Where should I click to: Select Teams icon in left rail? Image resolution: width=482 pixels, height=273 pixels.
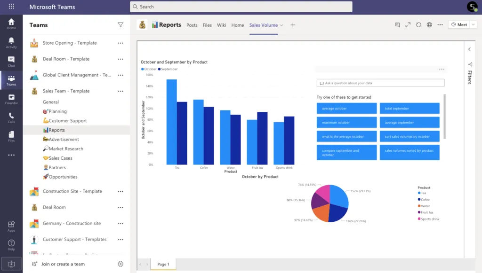click(11, 80)
